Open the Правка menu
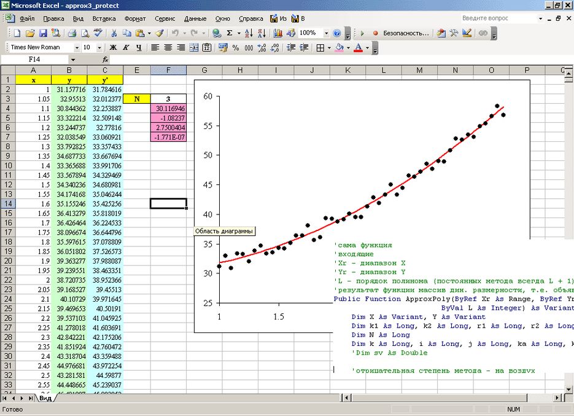The width and height of the screenshot is (574, 416). point(53,18)
